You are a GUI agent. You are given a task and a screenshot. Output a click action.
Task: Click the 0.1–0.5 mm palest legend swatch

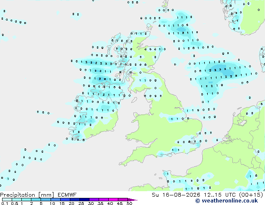7,200
